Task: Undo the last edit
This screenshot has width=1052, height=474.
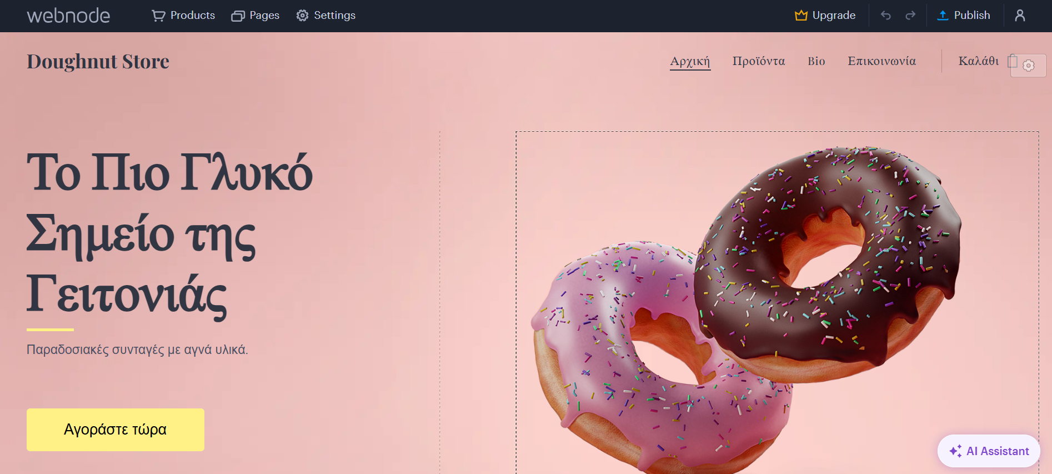Action: pos(886,16)
